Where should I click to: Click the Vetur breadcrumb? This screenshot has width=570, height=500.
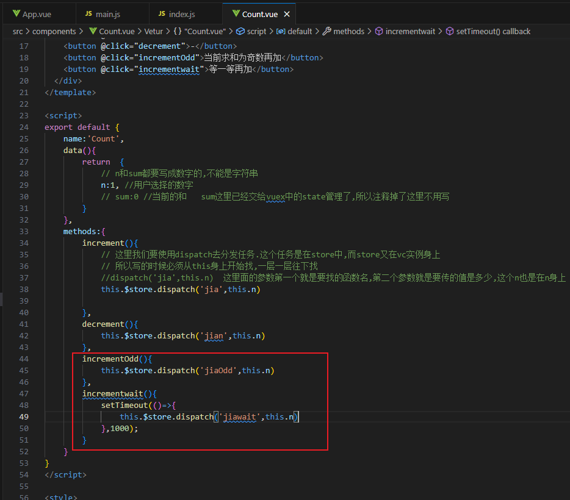[x=153, y=32]
